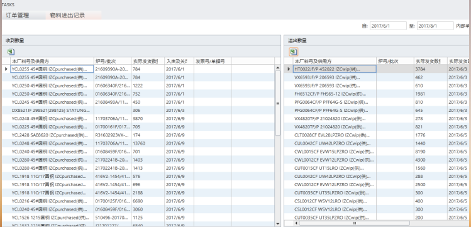Click the date cell 2017/6/3 in DX8521JF row

[179, 110]
